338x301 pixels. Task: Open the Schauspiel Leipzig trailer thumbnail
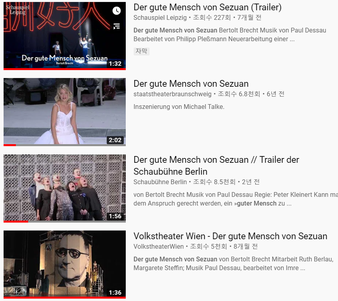[x=64, y=36]
